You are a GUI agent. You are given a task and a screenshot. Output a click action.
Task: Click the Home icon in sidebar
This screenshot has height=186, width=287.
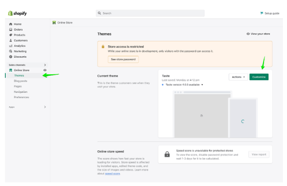[10, 24]
